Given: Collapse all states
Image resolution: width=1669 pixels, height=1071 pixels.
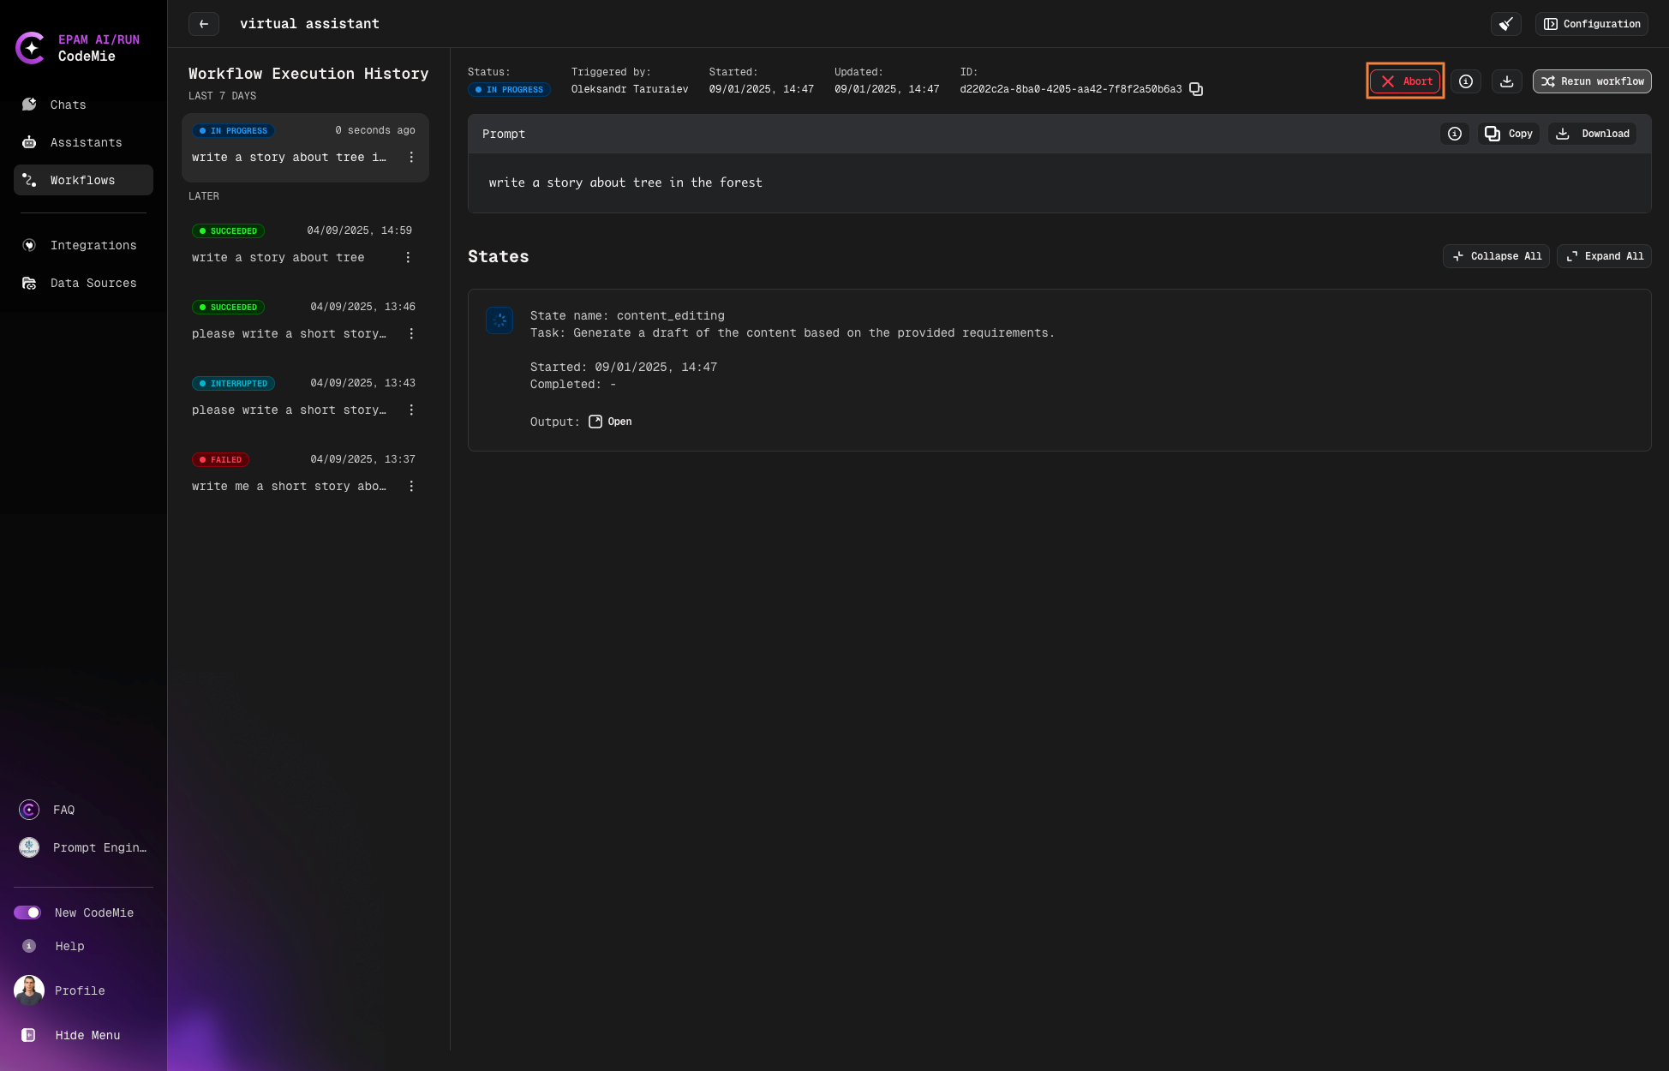Looking at the screenshot, I should pyautogui.click(x=1496, y=256).
